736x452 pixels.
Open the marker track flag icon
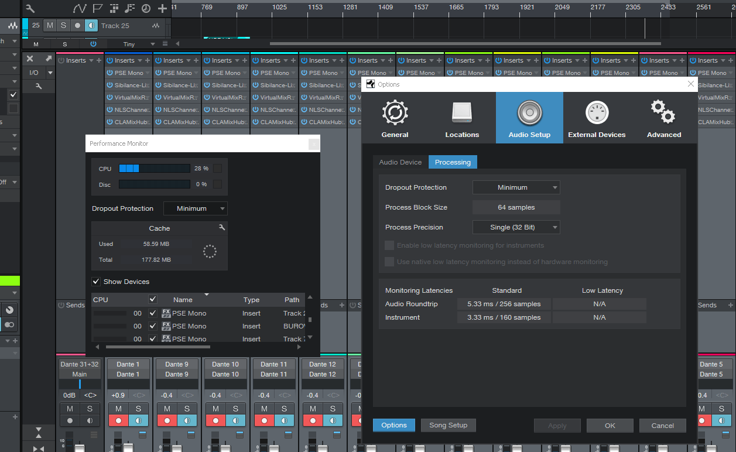[97, 8]
